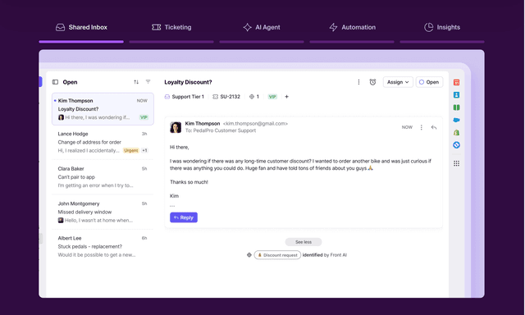
Task: Toggle the sidebar panel icon beside Open
Action: tap(55, 82)
